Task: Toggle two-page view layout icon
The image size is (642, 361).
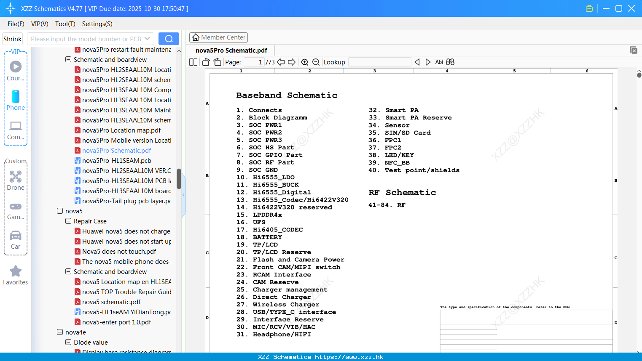Action: click(x=193, y=62)
